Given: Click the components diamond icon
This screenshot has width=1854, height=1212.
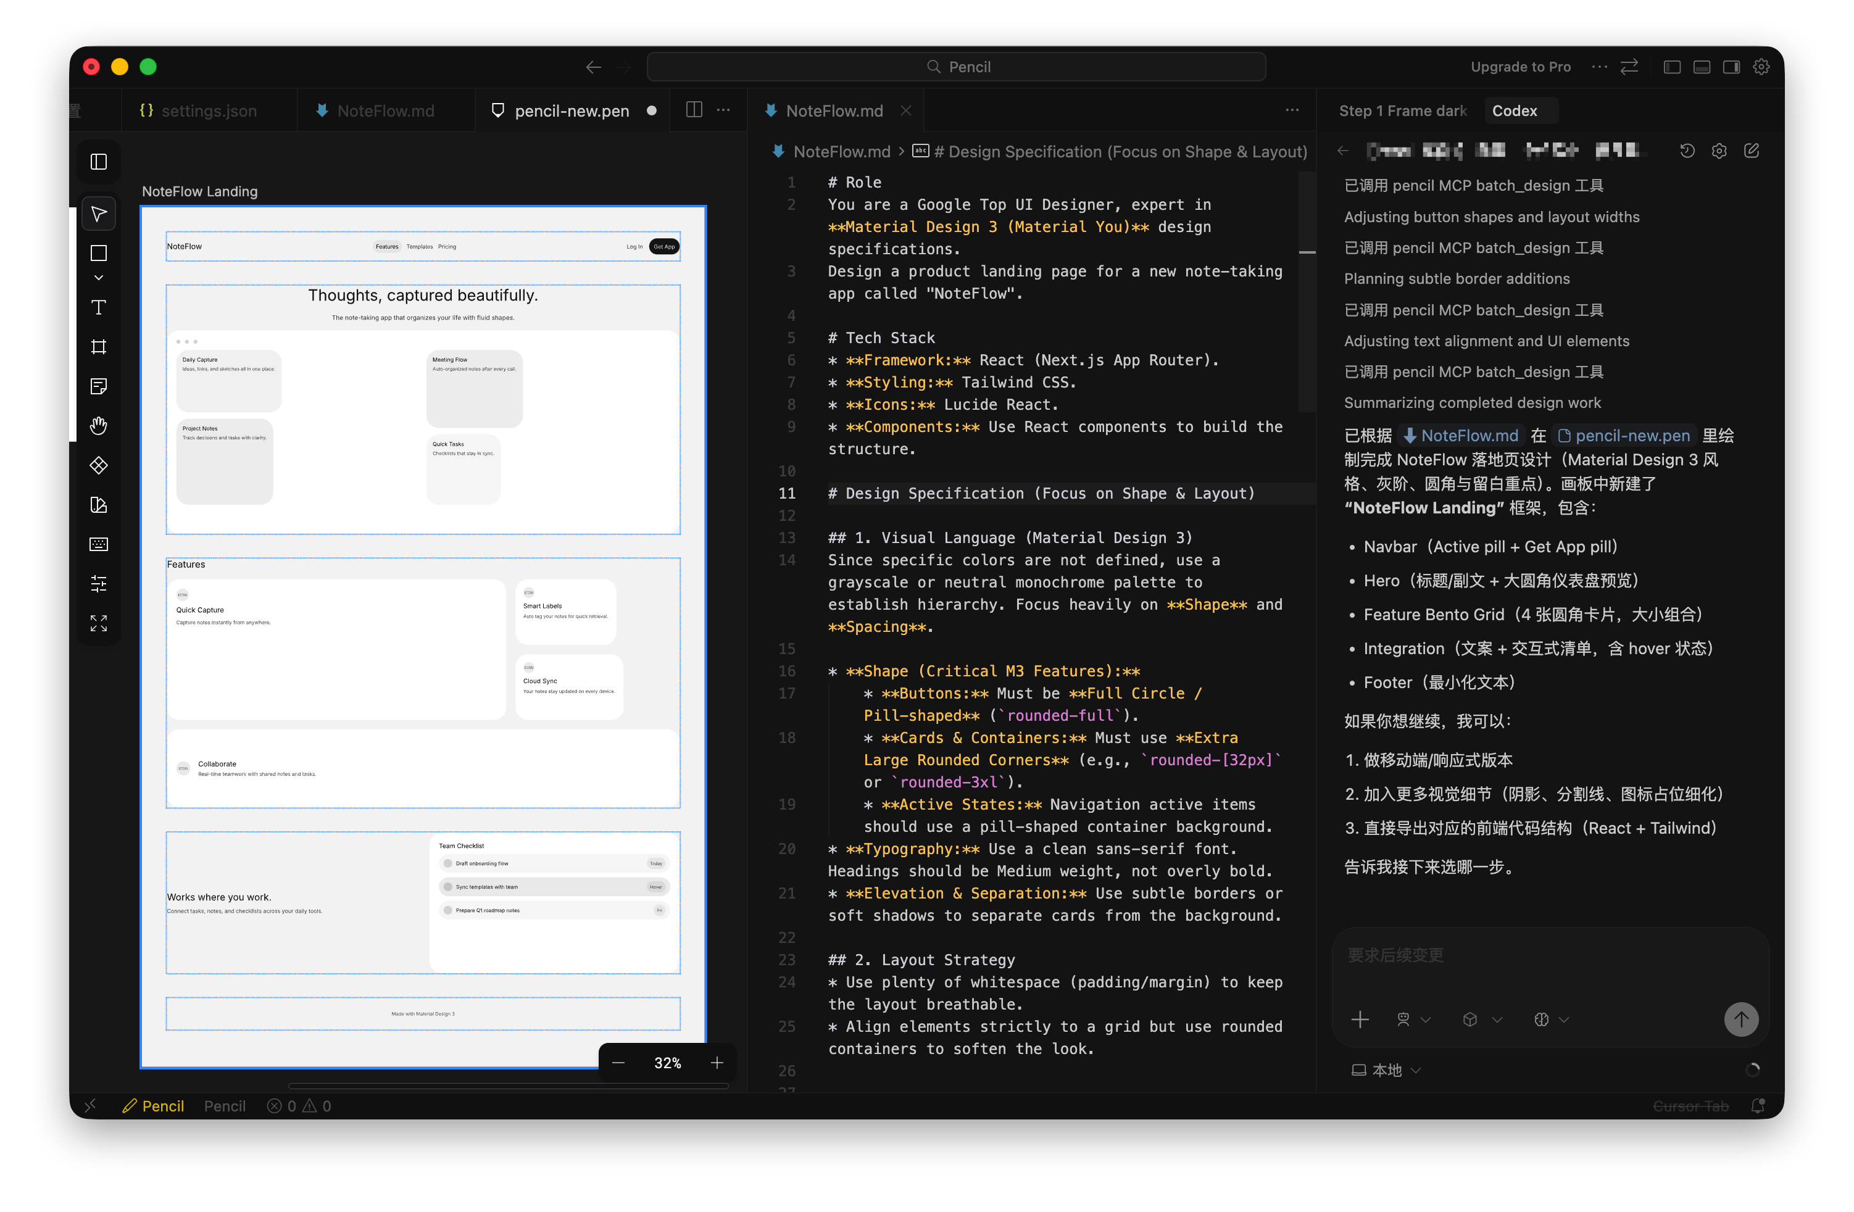Looking at the screenshot, I should point(99,466).
